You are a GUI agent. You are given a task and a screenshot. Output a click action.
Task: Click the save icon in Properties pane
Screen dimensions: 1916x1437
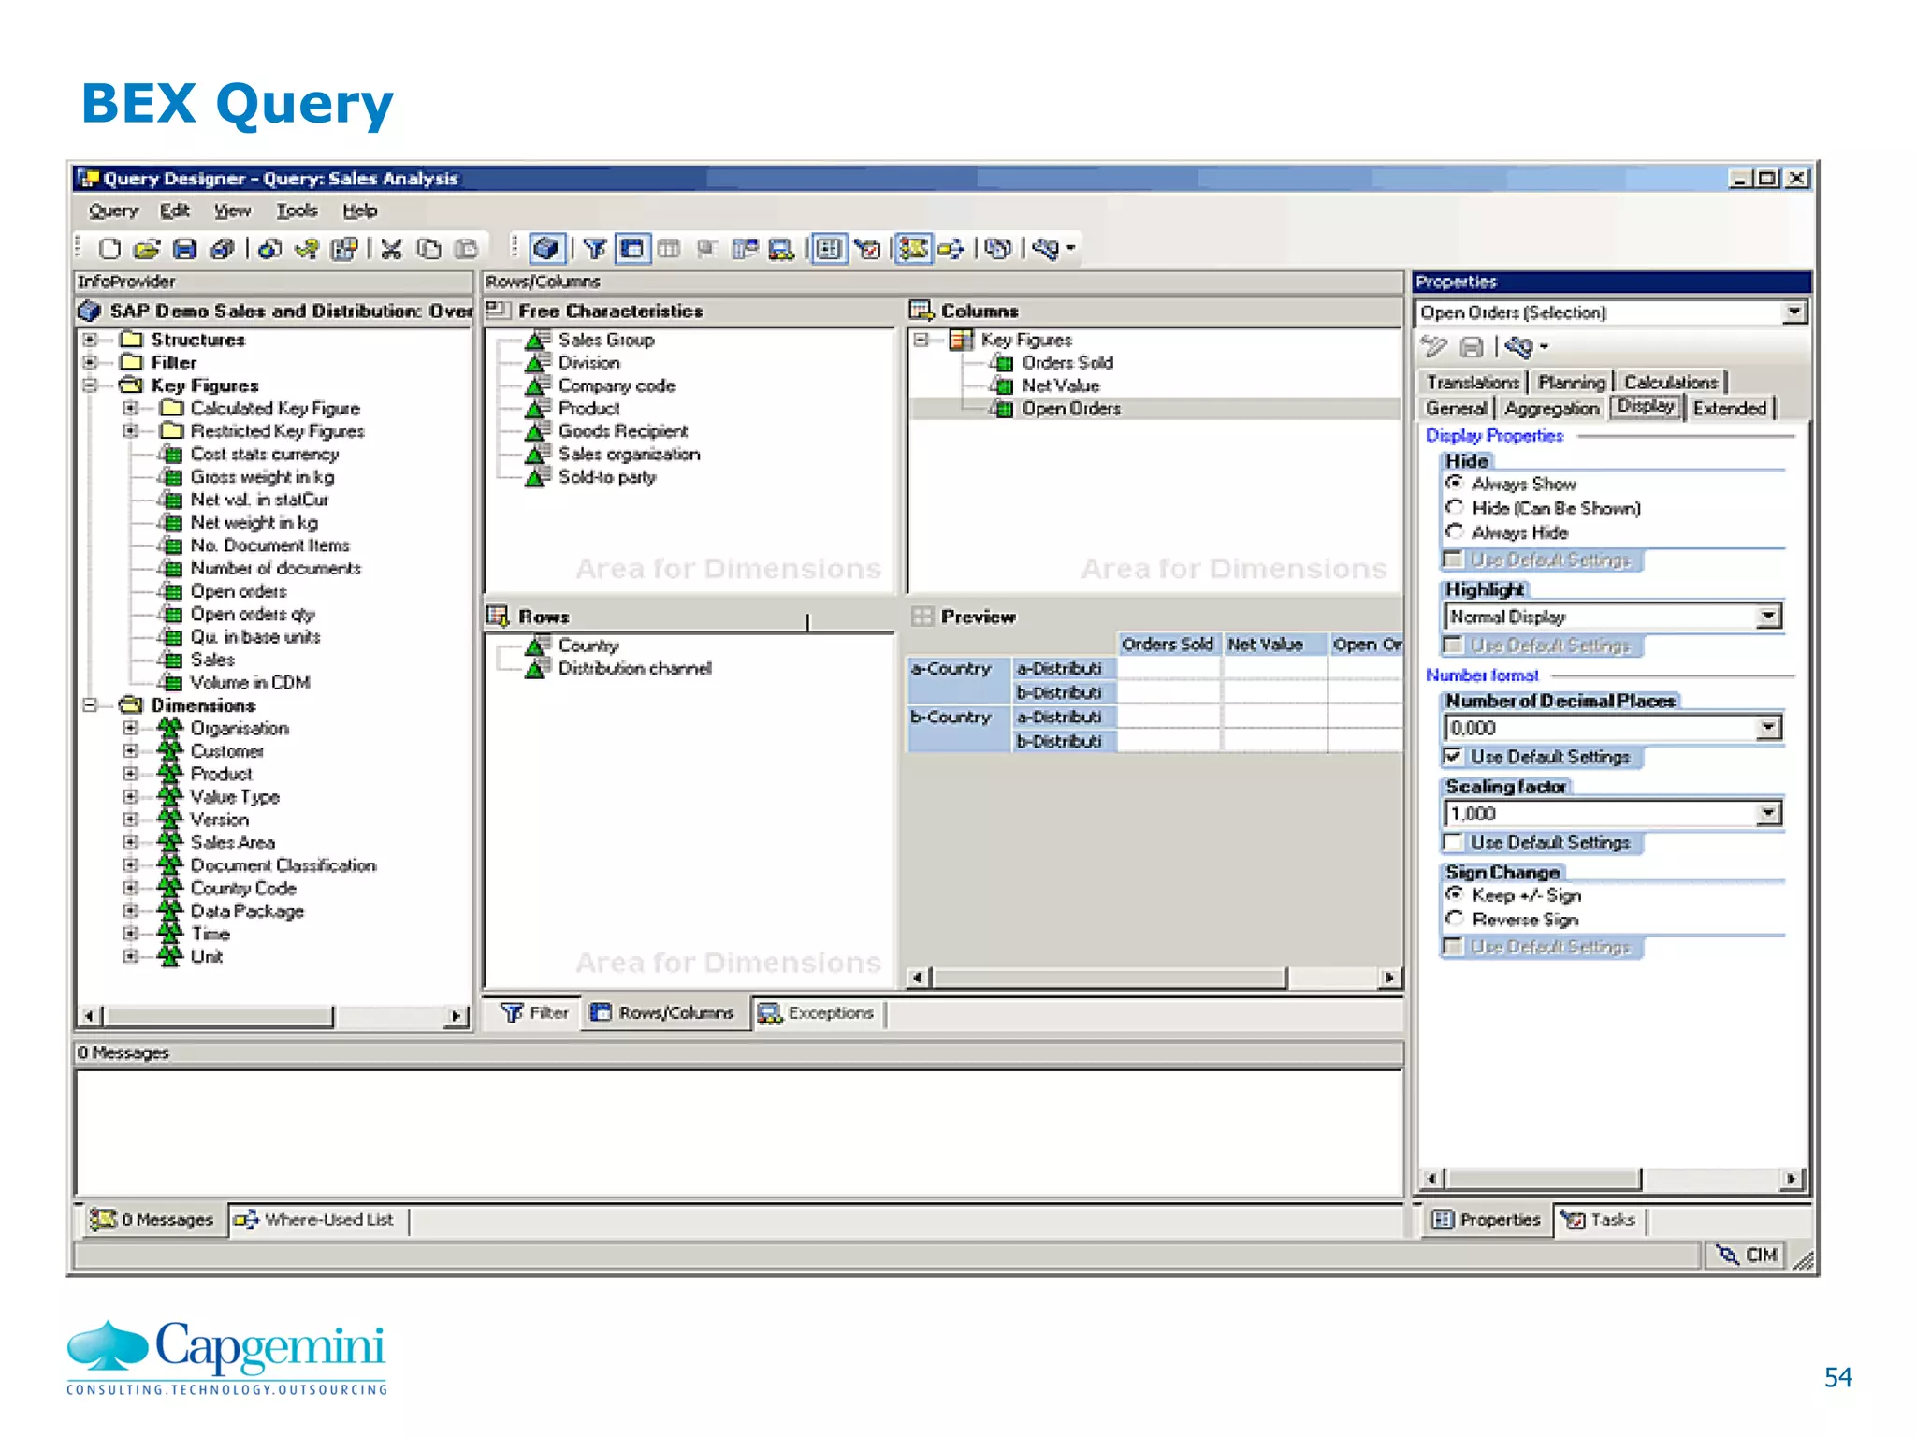pos(1472,348)
